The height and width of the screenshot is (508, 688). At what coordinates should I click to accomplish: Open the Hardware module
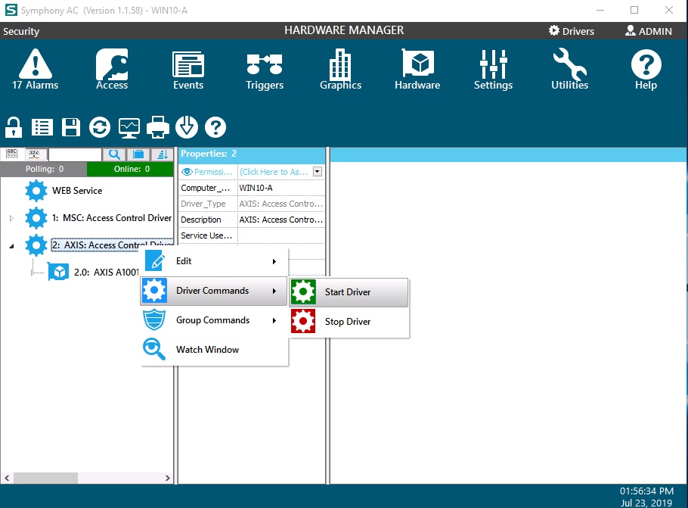pyautogui.click(x=417, y=70)
